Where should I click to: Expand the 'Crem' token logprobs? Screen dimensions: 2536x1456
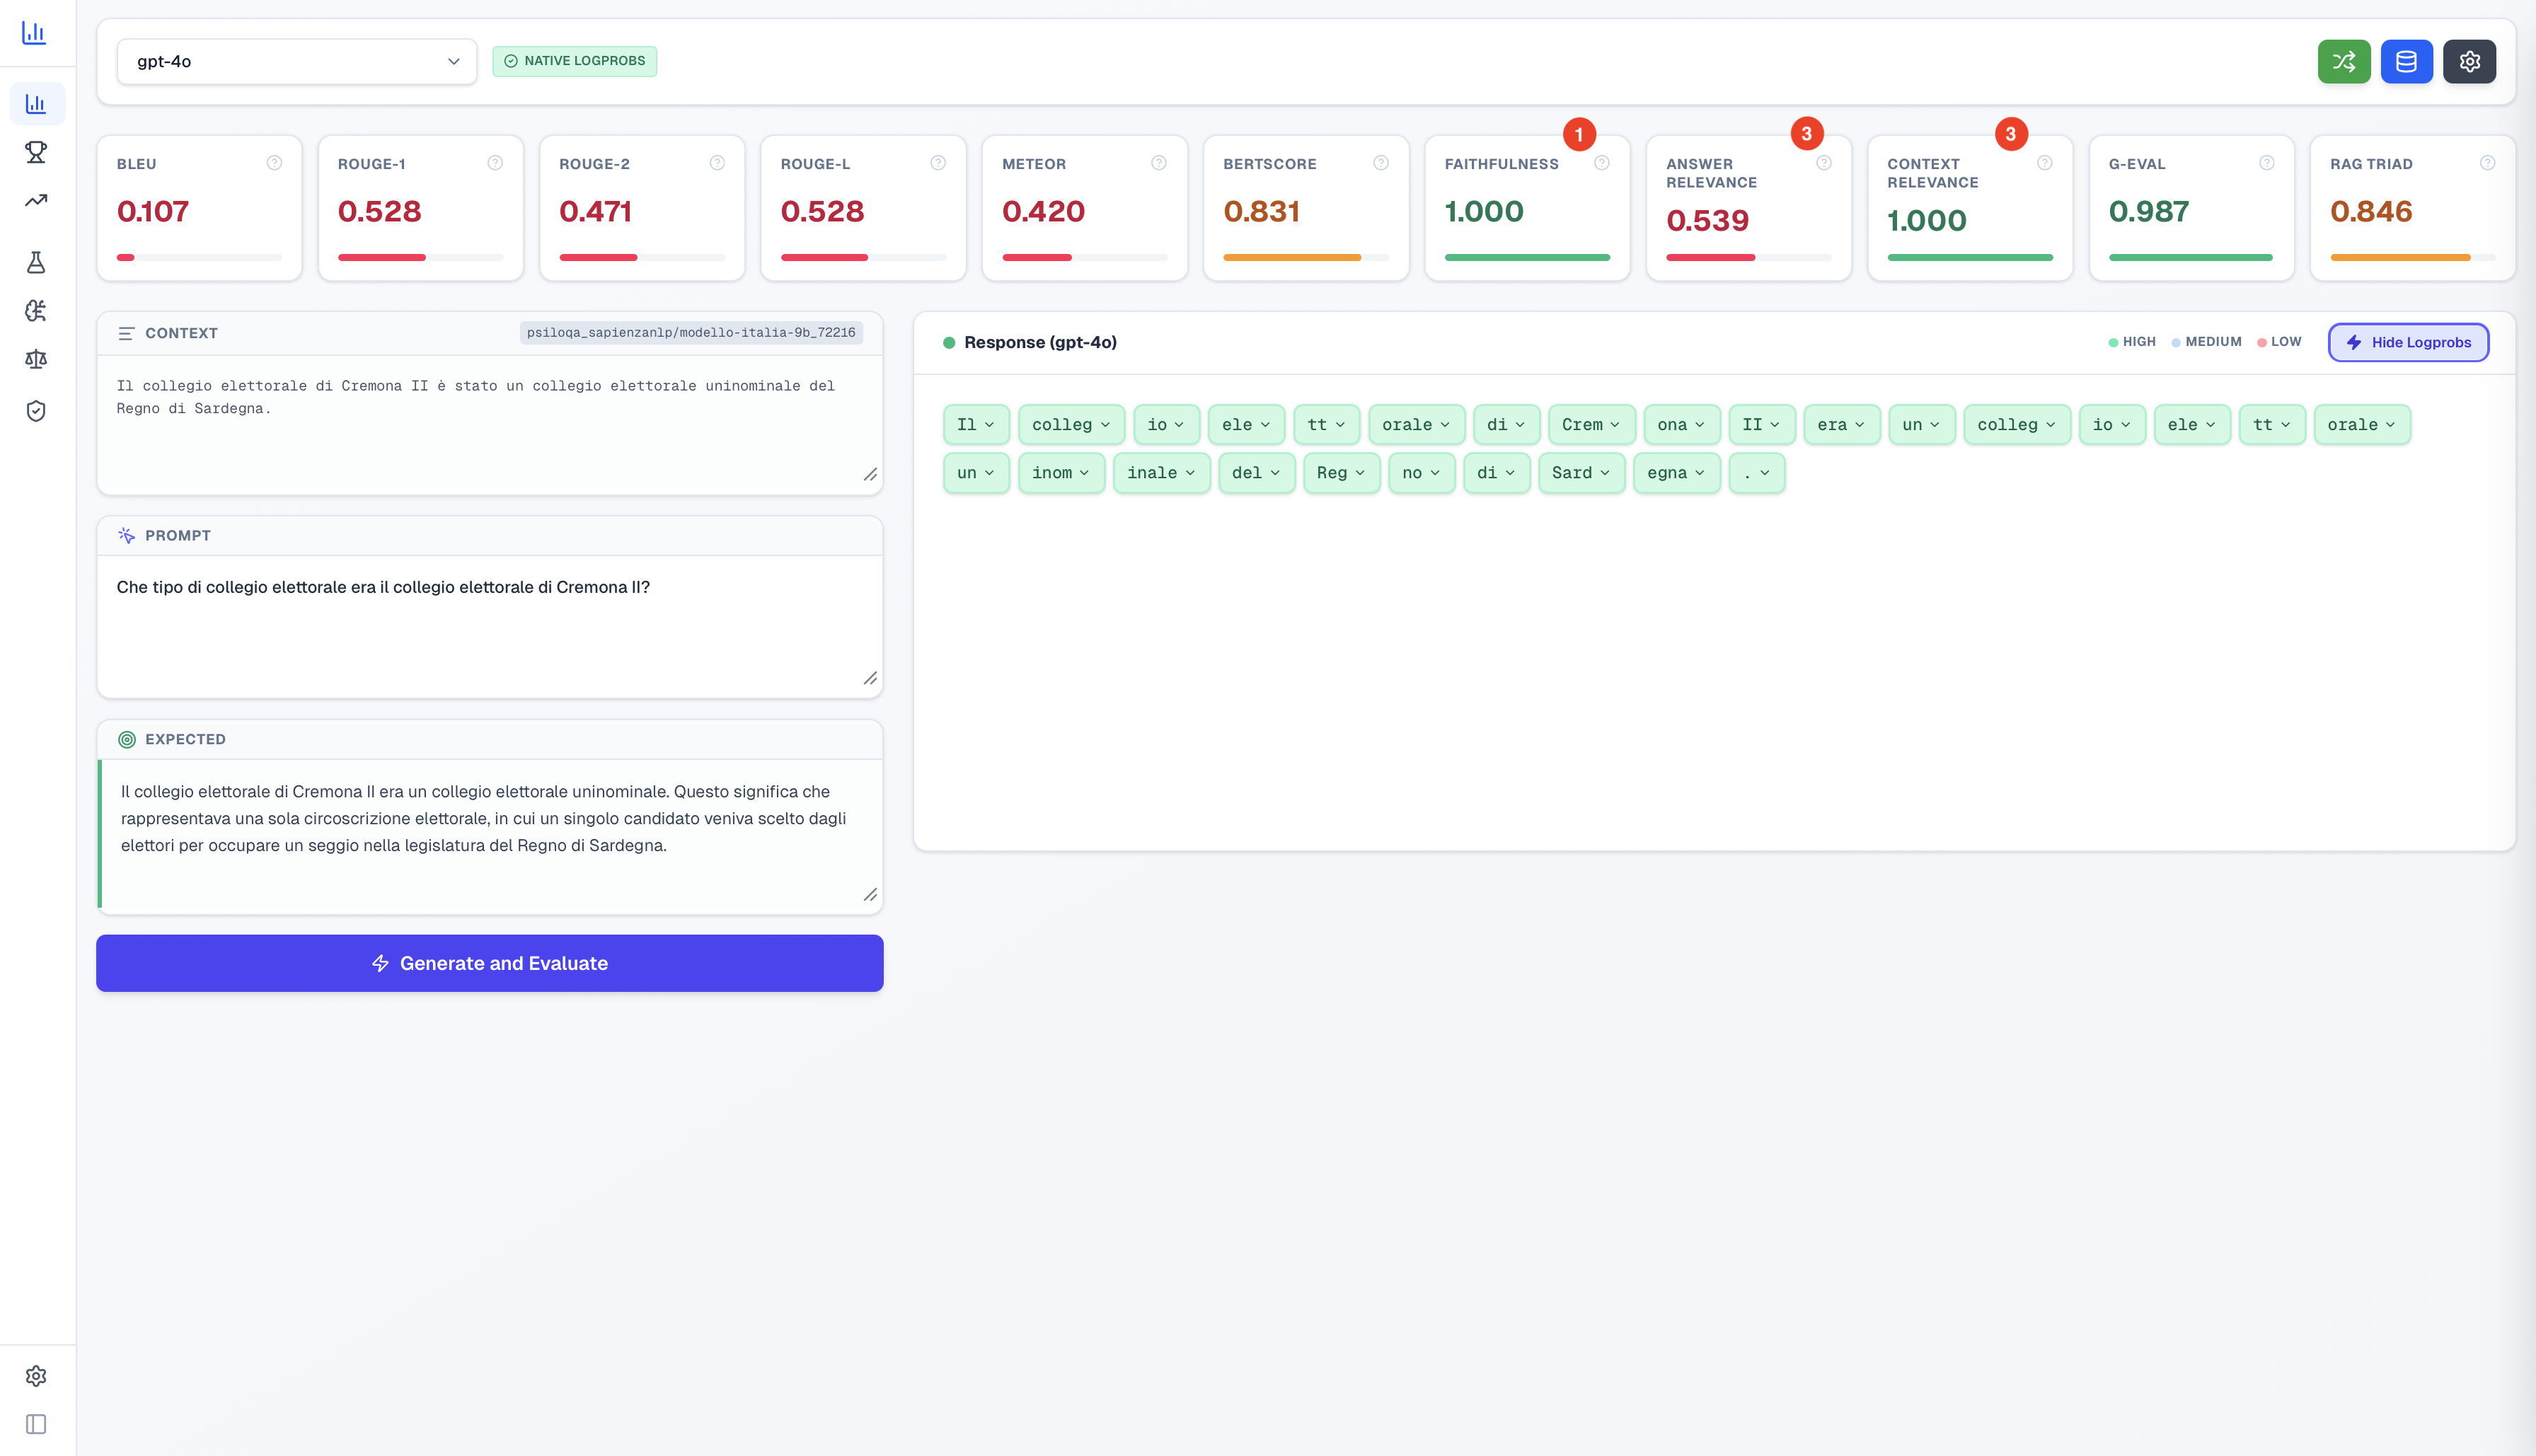(1591, 424)
